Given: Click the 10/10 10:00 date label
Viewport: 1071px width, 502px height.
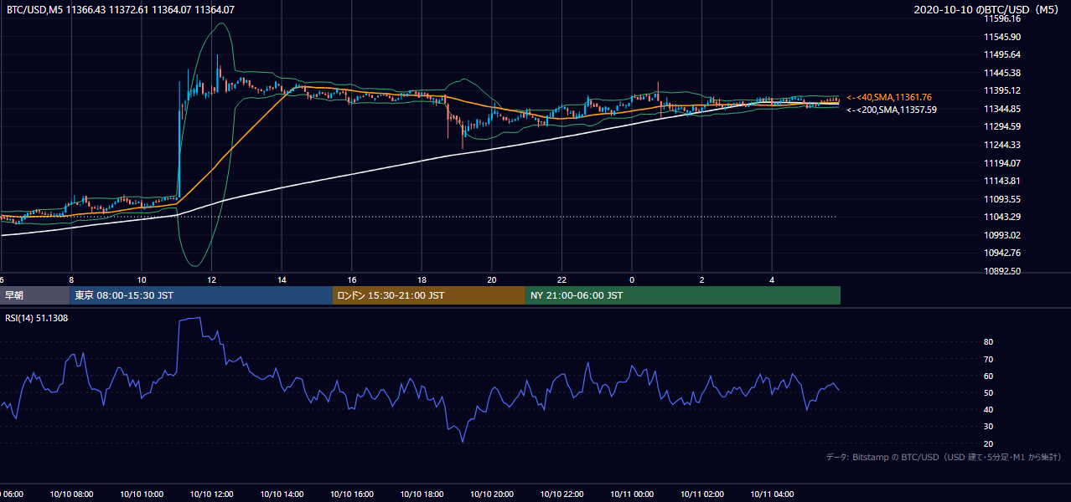Looking at the screenshot, I should tap(141, 494).
